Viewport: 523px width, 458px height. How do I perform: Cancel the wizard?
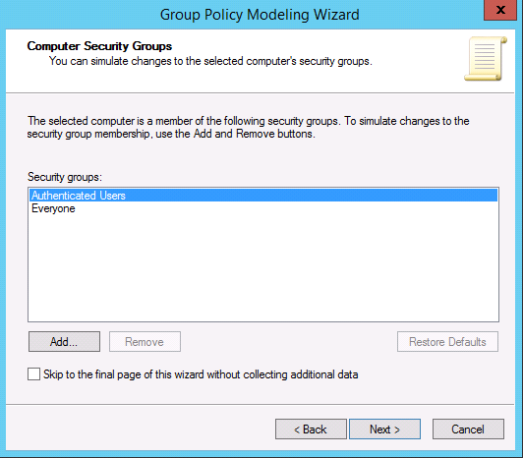[468, 429]
